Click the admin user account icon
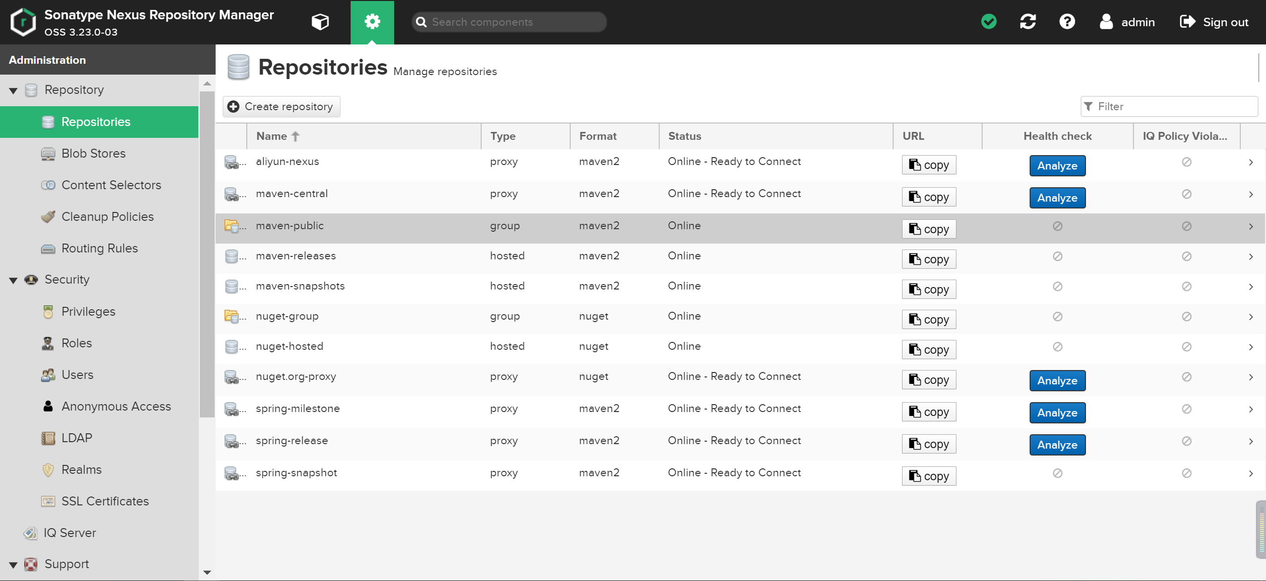This screenshot has height=581, width=1266. pos(1106,22)
